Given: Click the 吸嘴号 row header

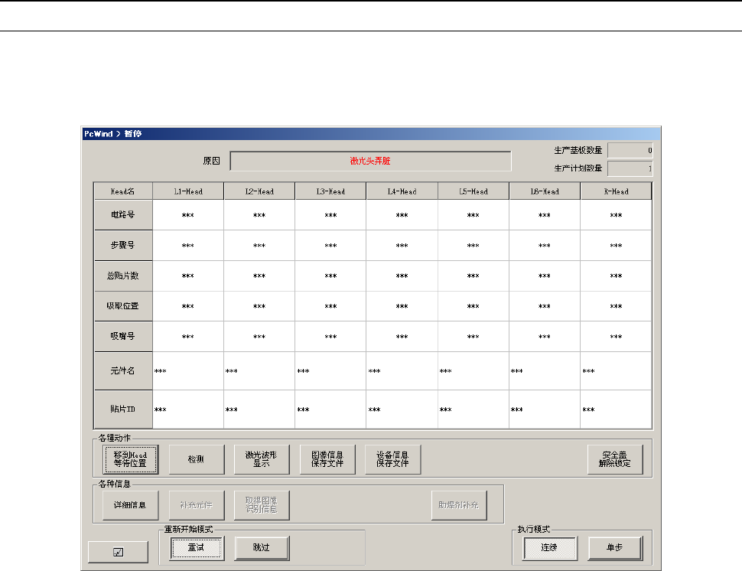Looking at the screenshot, I should pos(123,336).
